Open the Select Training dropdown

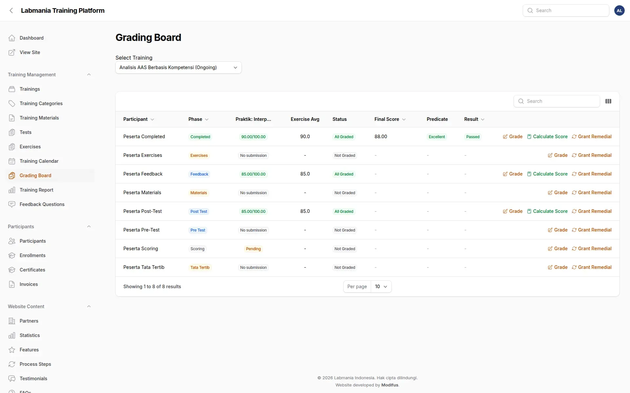178,67
